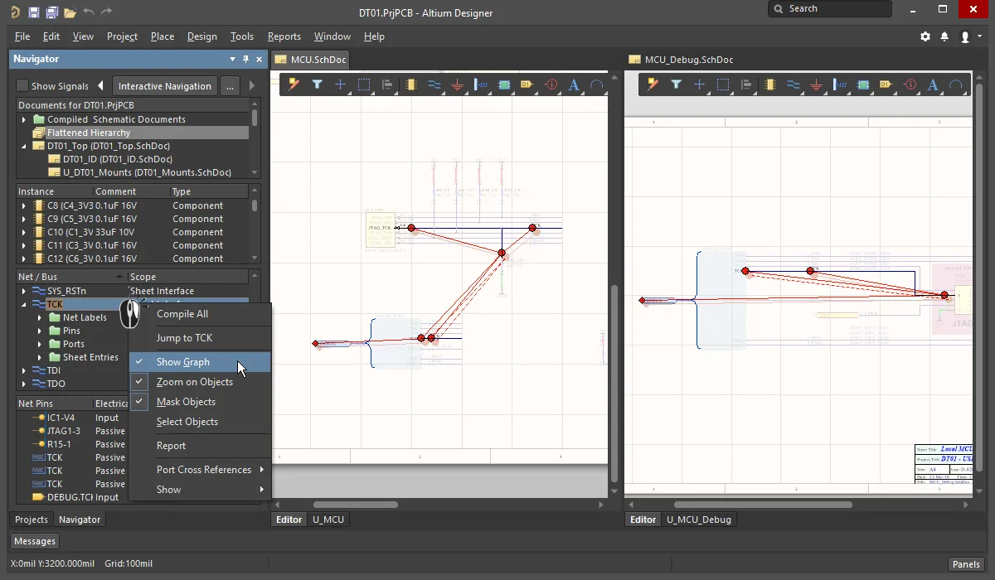The height and width of the screenshot is (580, 995).
Task: Enable the Show Signals checkbox
Action: [23, 86]
